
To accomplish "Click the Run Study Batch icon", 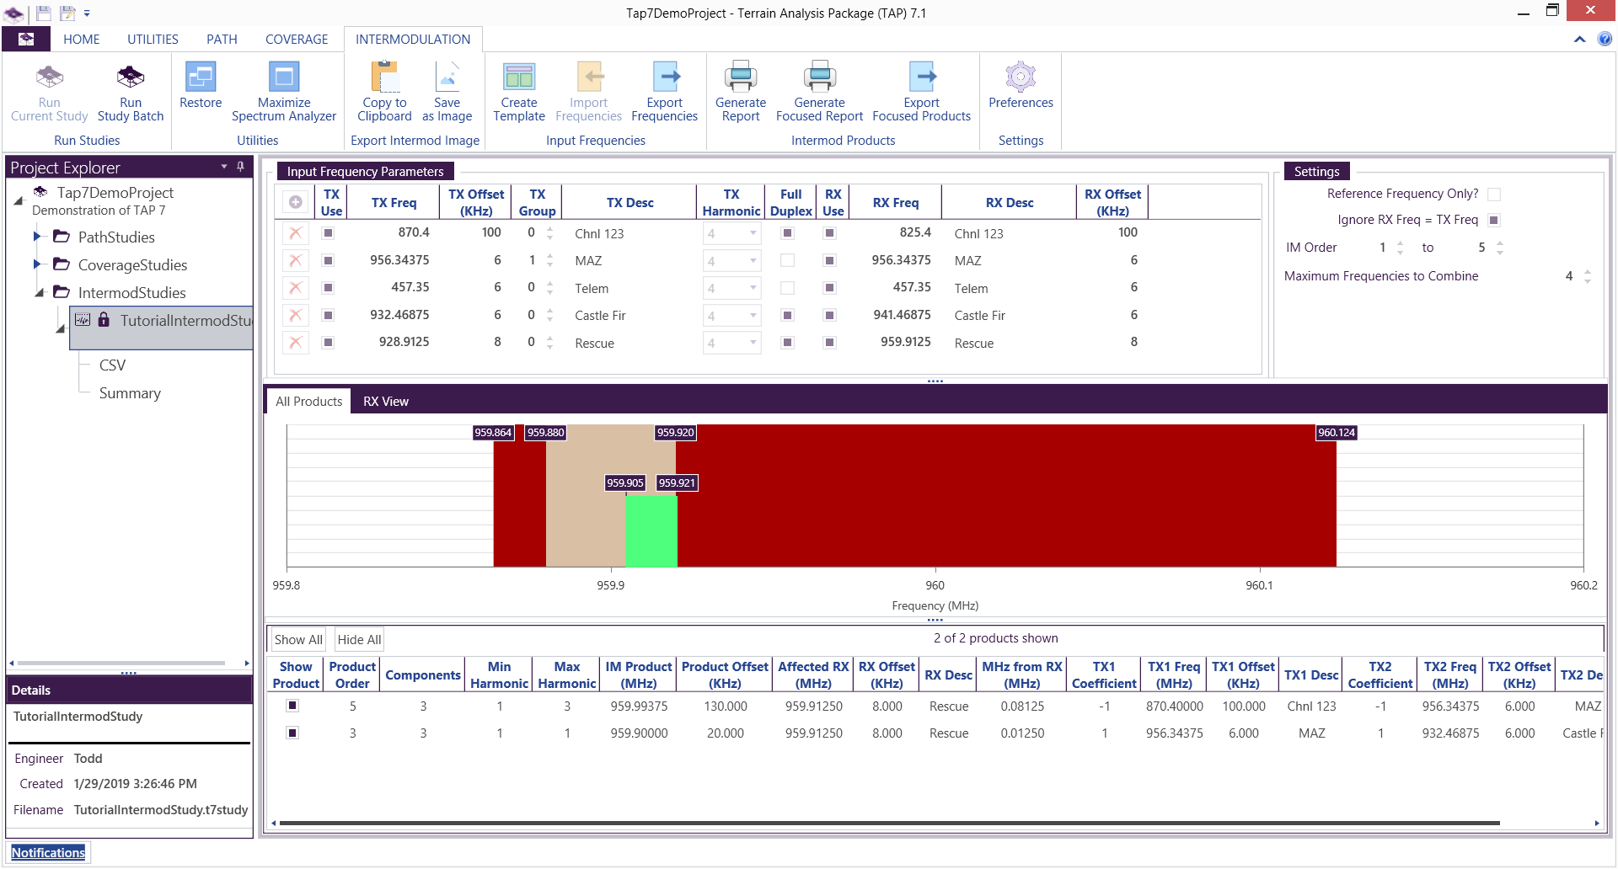I will [x=131, y=78].
